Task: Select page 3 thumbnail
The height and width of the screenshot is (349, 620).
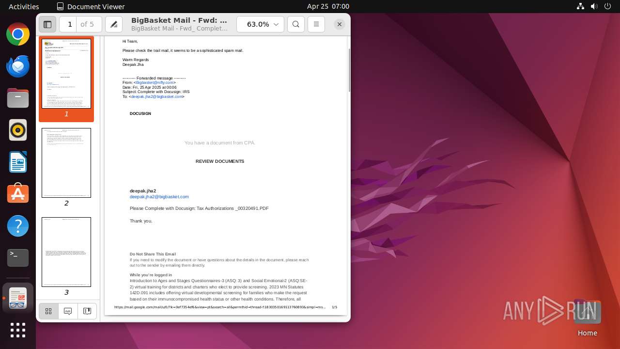Action: click(66, 252)
